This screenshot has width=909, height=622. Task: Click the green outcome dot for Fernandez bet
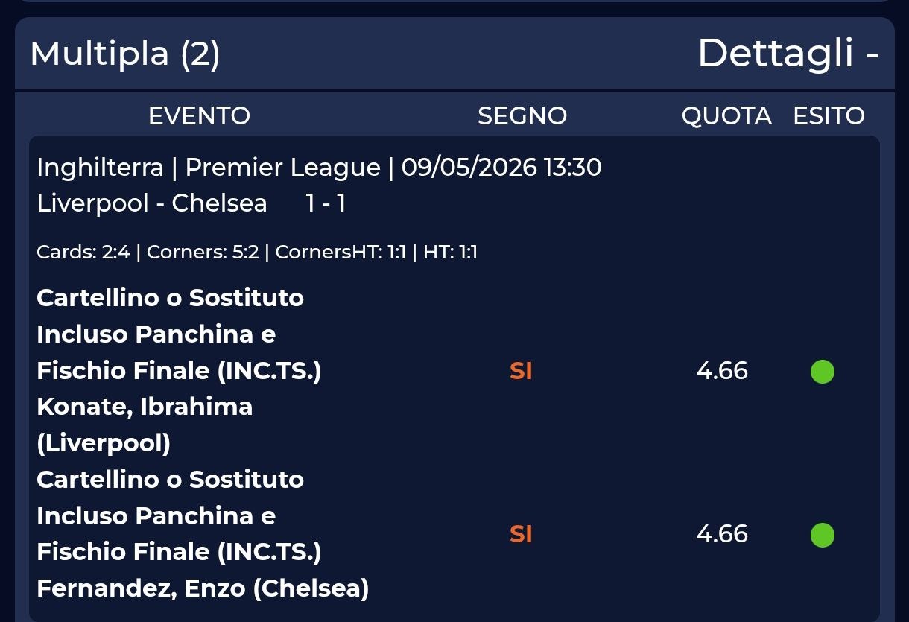[x=822, y=535]
